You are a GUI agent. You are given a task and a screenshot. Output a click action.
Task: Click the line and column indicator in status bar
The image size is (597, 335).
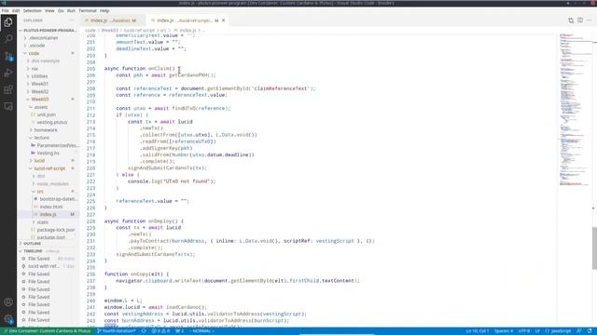[478, 331]
